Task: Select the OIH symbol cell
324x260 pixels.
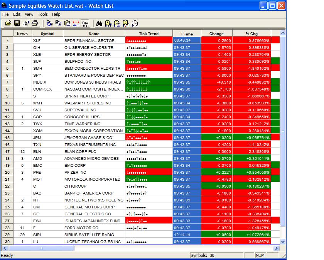Action: pyautogui.click(x=47, y=47)
